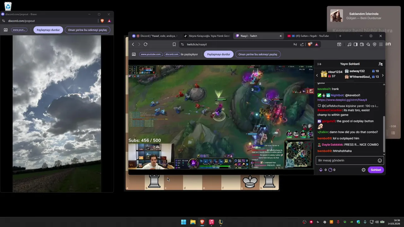This screenshot has width=404, height=227.
Task: Open the Apple Music taskbar icon
Action: tap(211, 222)
